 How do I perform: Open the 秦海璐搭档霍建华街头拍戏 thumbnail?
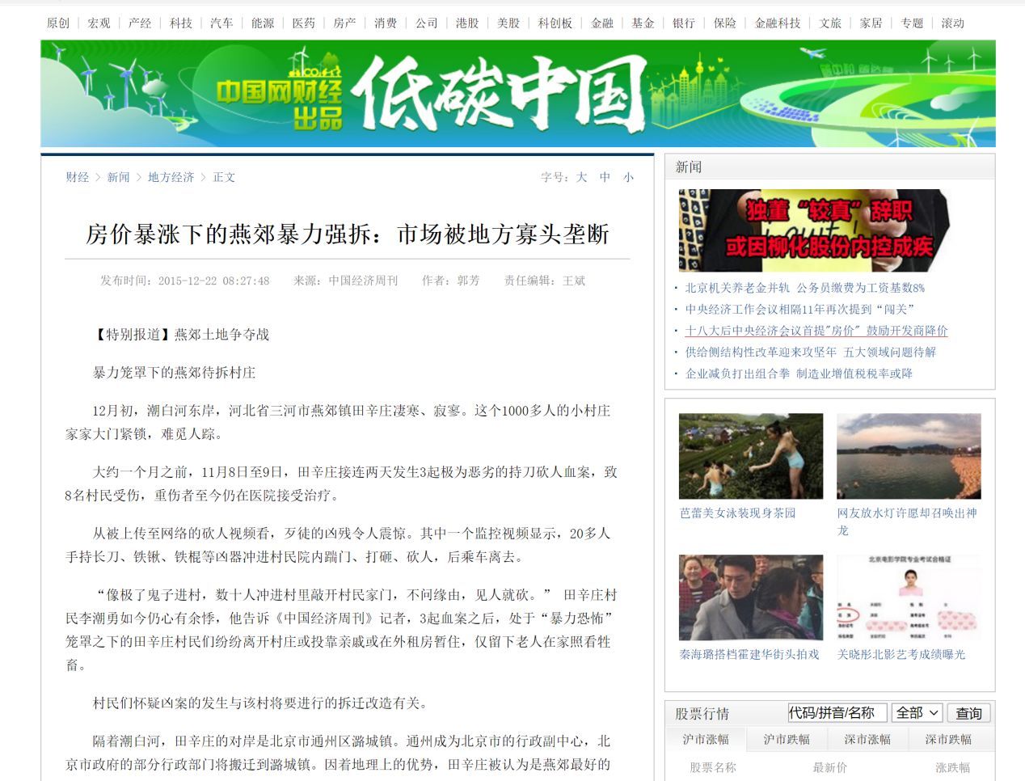751,597
